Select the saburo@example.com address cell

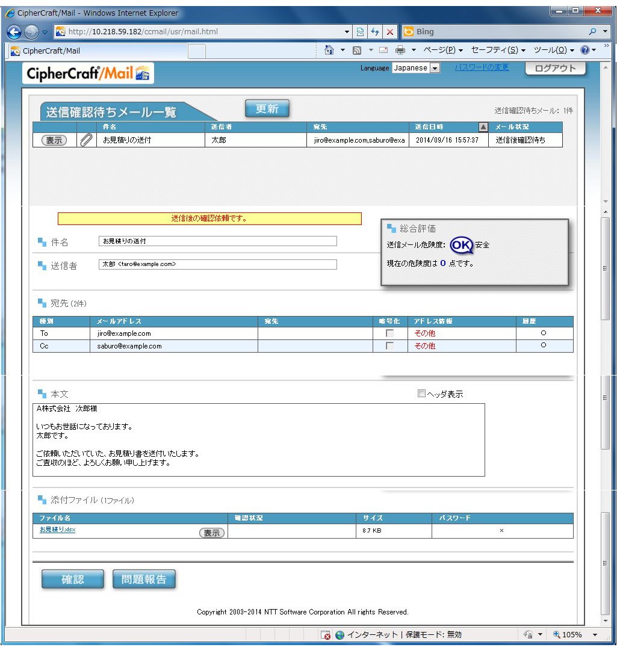coord(174,346)
